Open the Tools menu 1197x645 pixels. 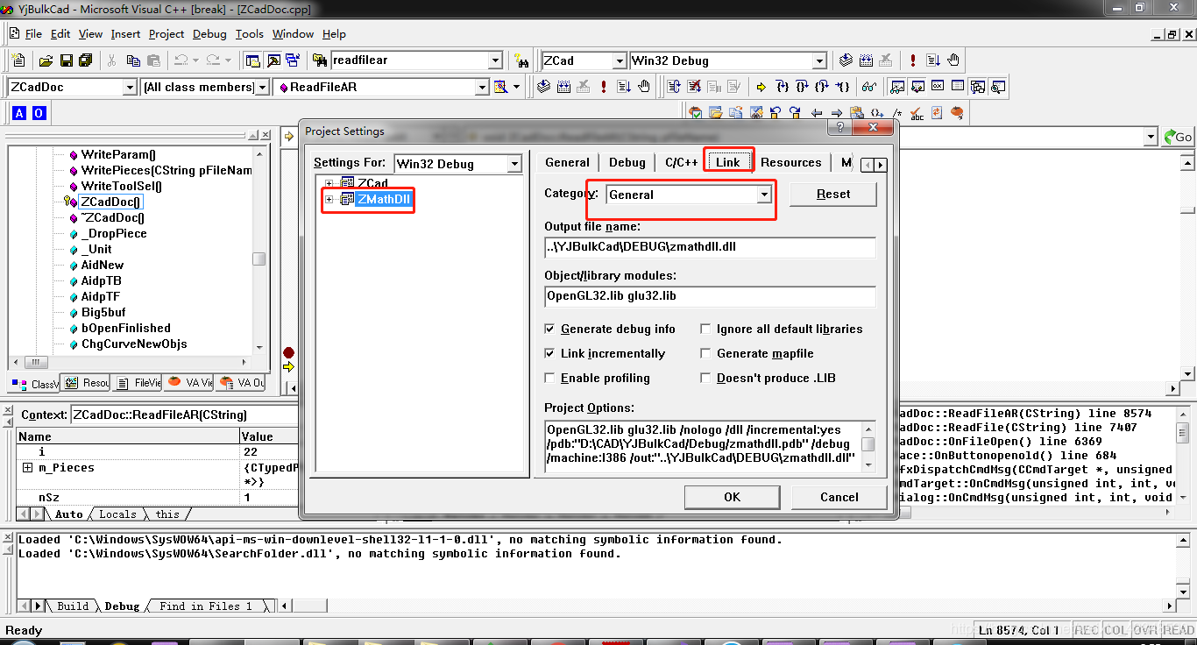click(x=249, y=34)
